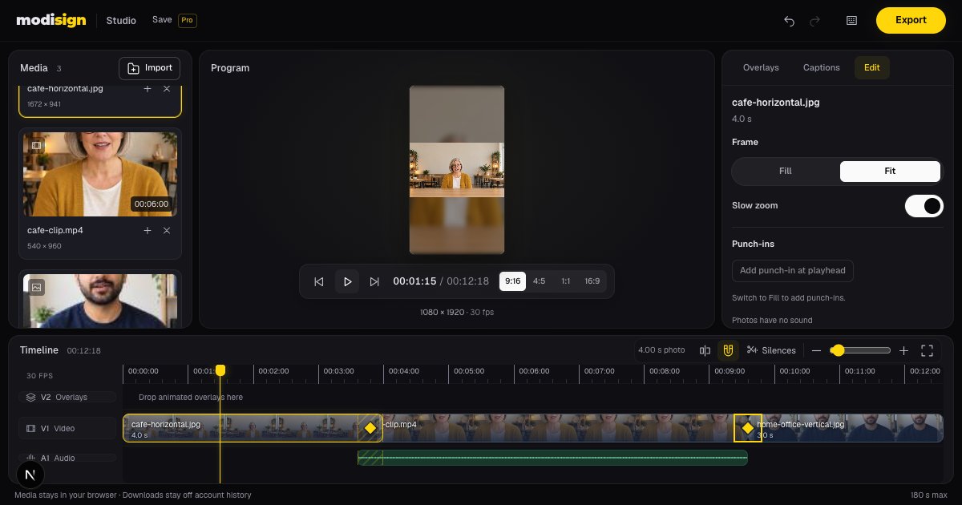Click the timeline zoom slider handle

(x=838, y=350)
